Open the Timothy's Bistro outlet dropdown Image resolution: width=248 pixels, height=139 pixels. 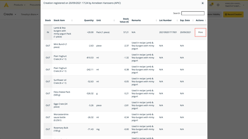[x=30, y=14]
